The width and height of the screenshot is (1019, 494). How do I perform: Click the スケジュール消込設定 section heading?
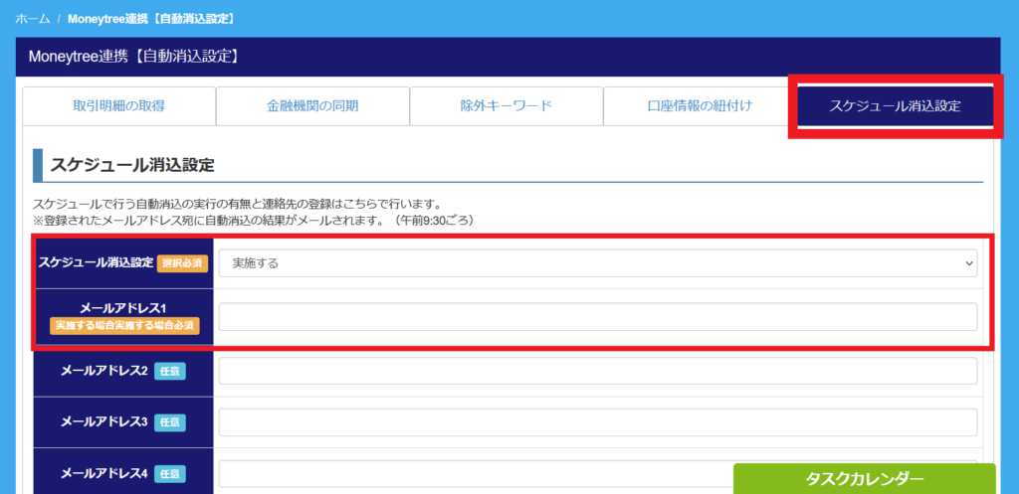[x=132, y=165]
